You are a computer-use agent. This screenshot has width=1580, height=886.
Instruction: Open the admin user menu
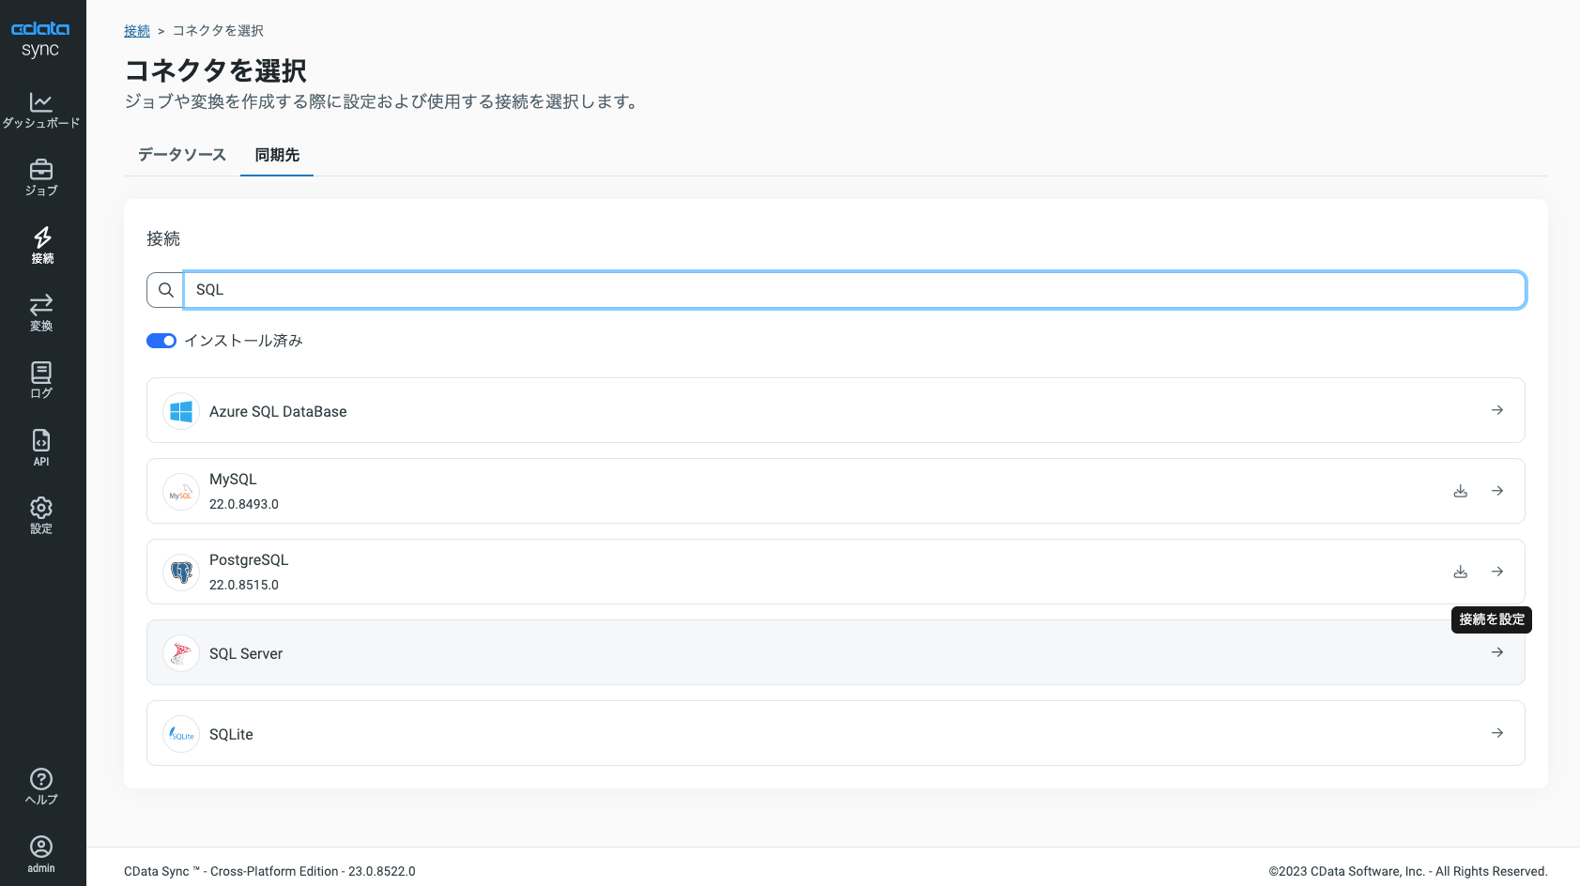point(41,854)
